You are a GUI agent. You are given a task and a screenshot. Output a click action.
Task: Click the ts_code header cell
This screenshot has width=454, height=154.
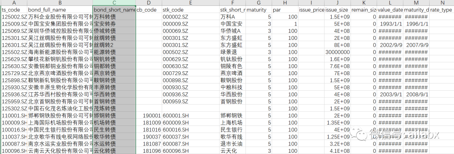[x=14, y=10]
